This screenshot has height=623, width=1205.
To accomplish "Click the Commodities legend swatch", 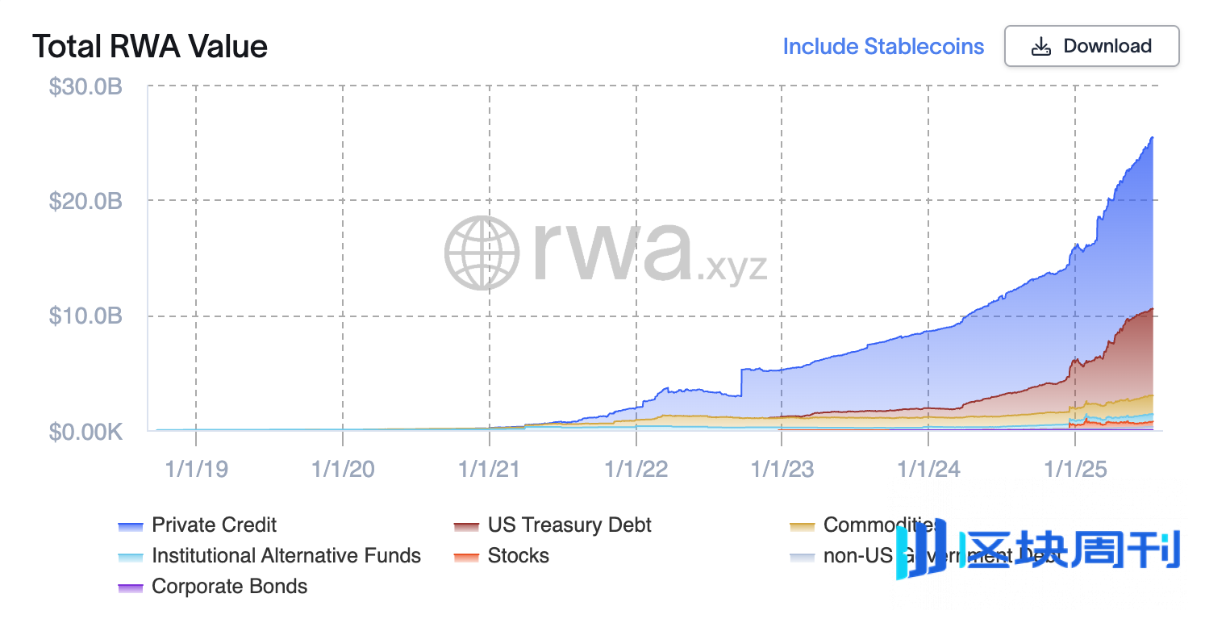I will pyautogui.click(x=803, y=526).
